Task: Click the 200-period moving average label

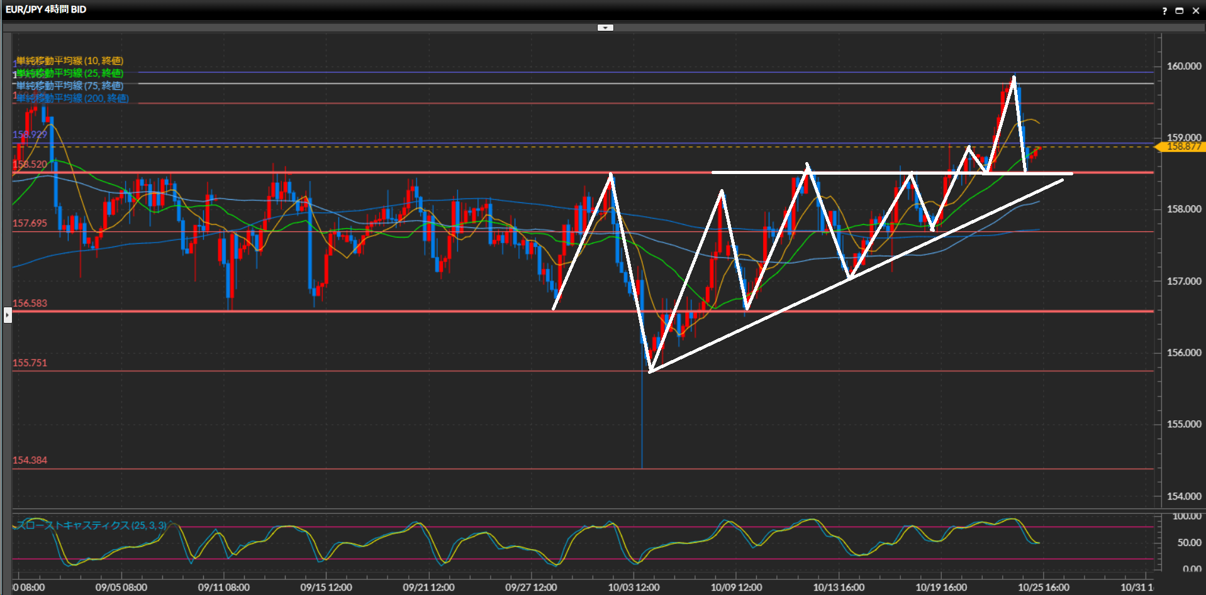Action: [72, 99]
